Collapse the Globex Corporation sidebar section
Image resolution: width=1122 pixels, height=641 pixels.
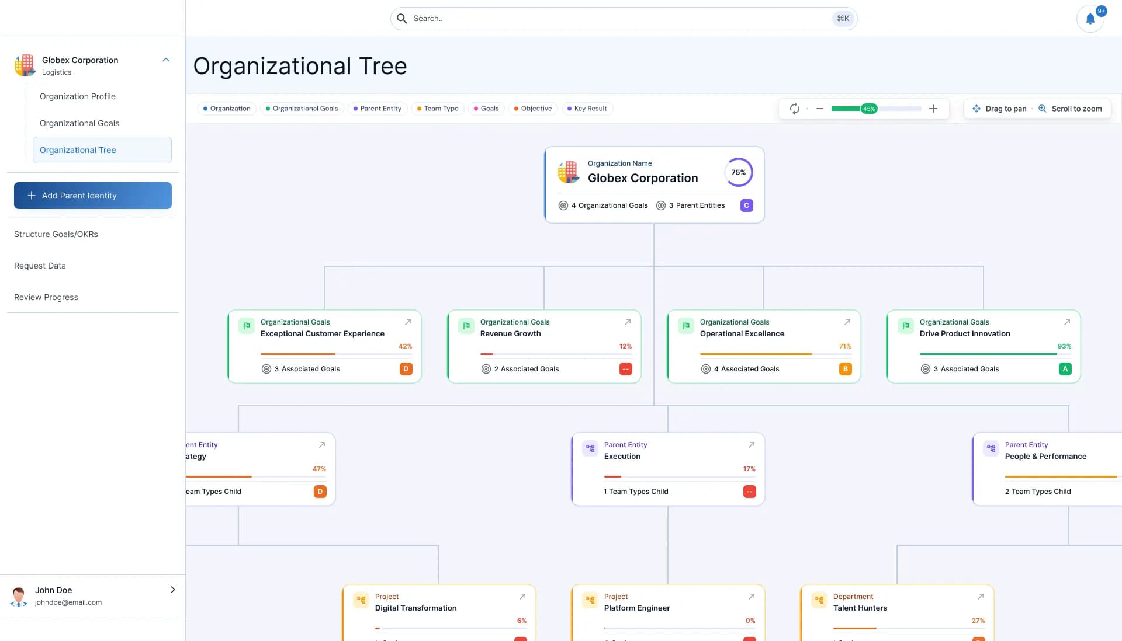tap(166, 60)
